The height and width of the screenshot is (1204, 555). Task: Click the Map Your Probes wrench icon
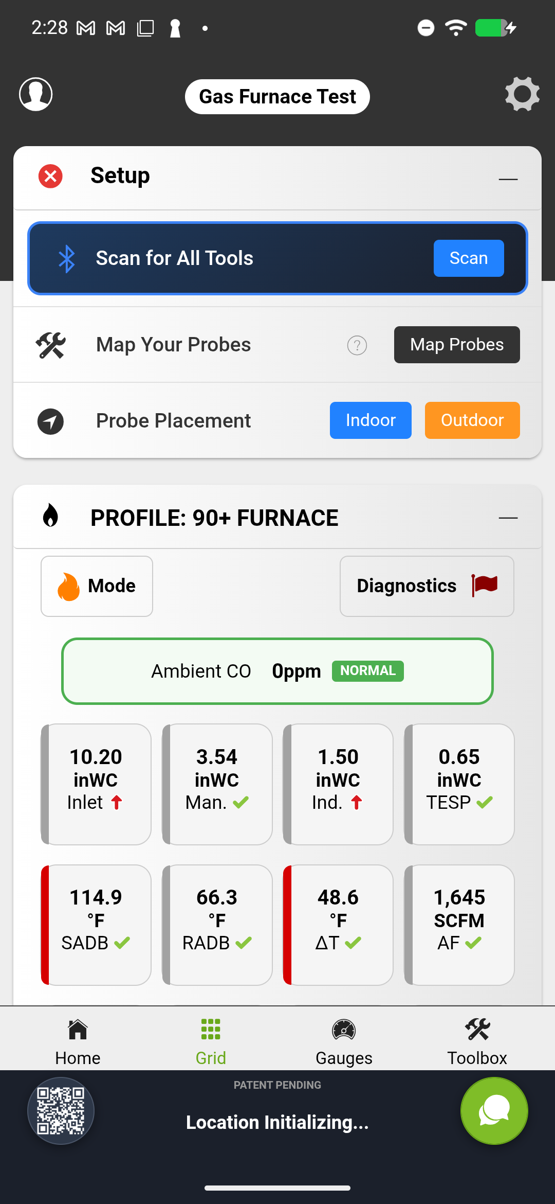[50, 345]
